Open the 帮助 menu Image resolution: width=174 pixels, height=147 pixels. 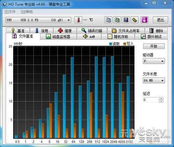[x=27, y=12]
